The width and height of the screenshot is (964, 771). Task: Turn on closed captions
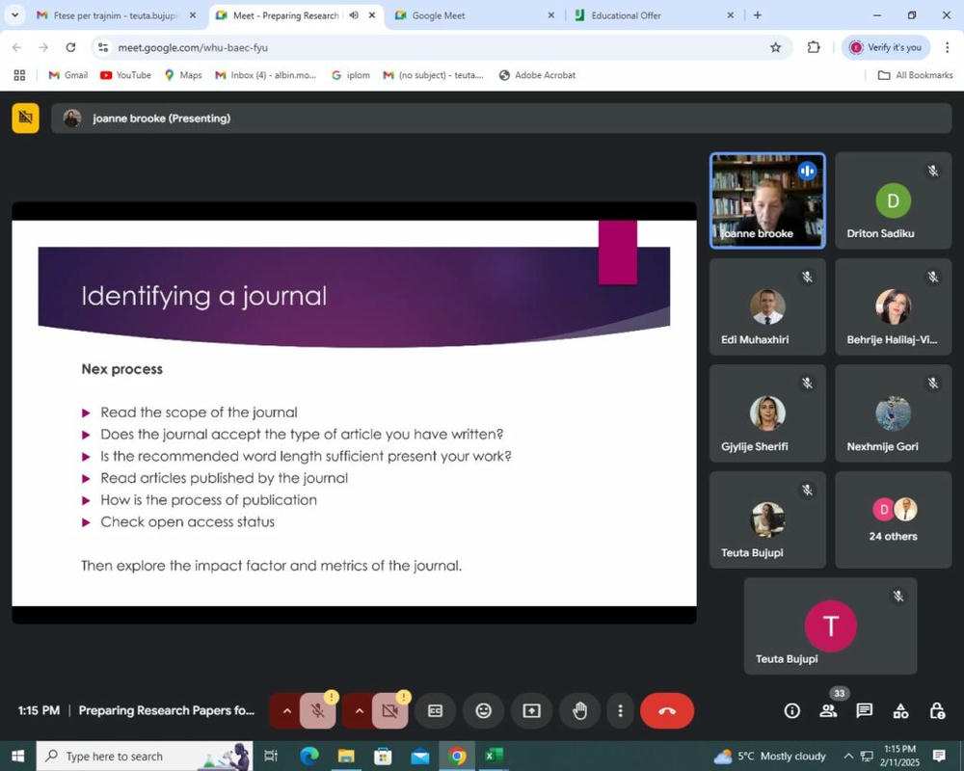tap(435, 711)
